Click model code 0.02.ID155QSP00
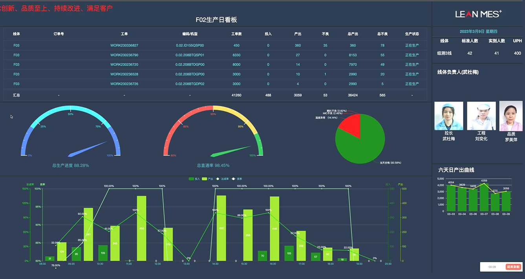Screen dimensions: 525x279 (190, 45)
